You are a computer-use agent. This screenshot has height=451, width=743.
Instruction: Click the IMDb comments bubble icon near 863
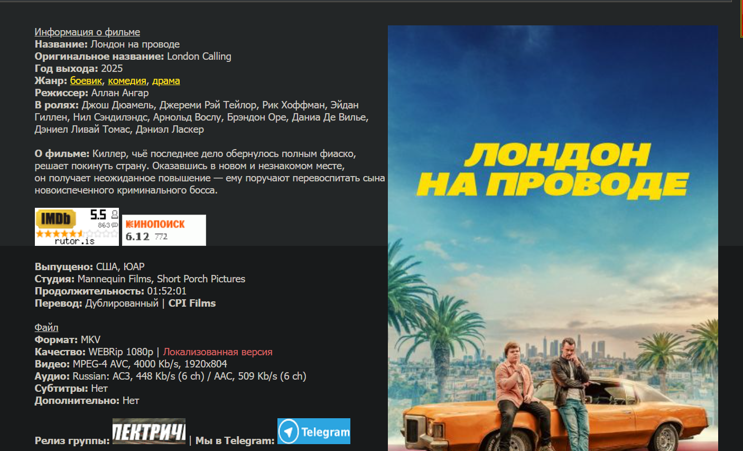[114, 225]
